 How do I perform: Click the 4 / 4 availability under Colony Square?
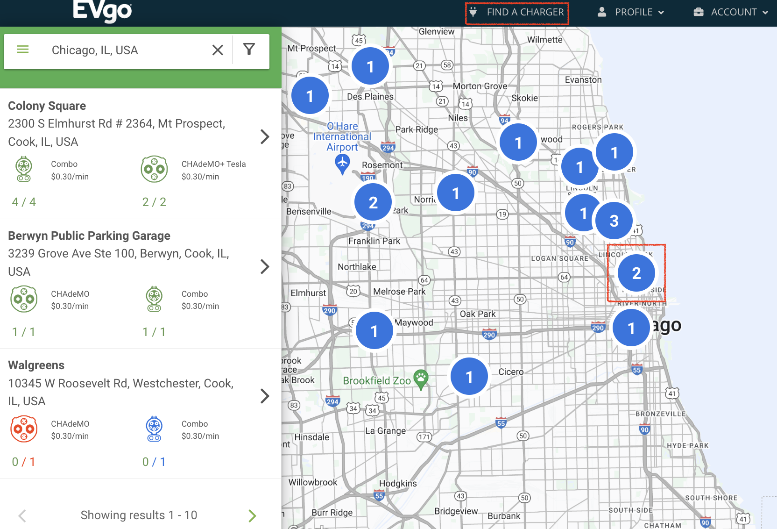pos(24,202)
